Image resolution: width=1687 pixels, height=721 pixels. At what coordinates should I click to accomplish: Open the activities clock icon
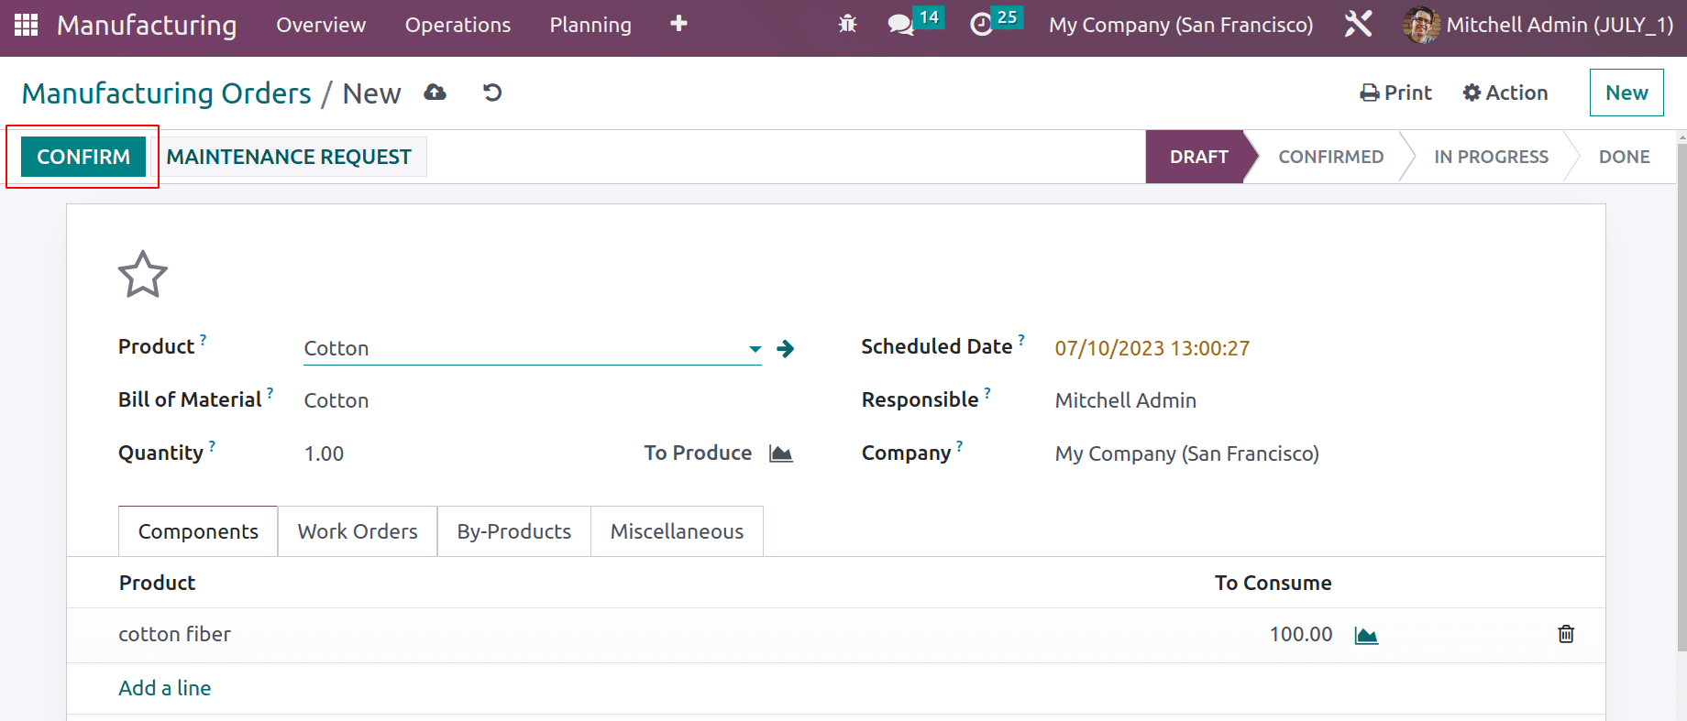[x=981, y=25]
